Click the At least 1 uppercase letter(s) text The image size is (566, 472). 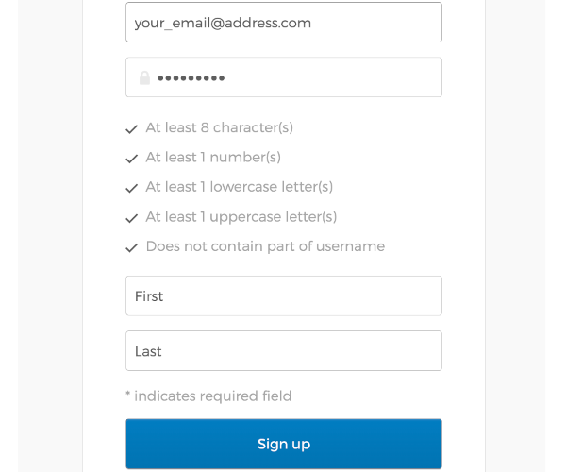click(241, 217)
